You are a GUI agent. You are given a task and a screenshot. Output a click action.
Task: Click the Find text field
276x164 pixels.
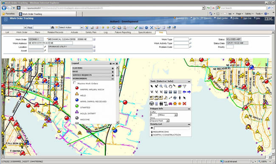(42, 27)
